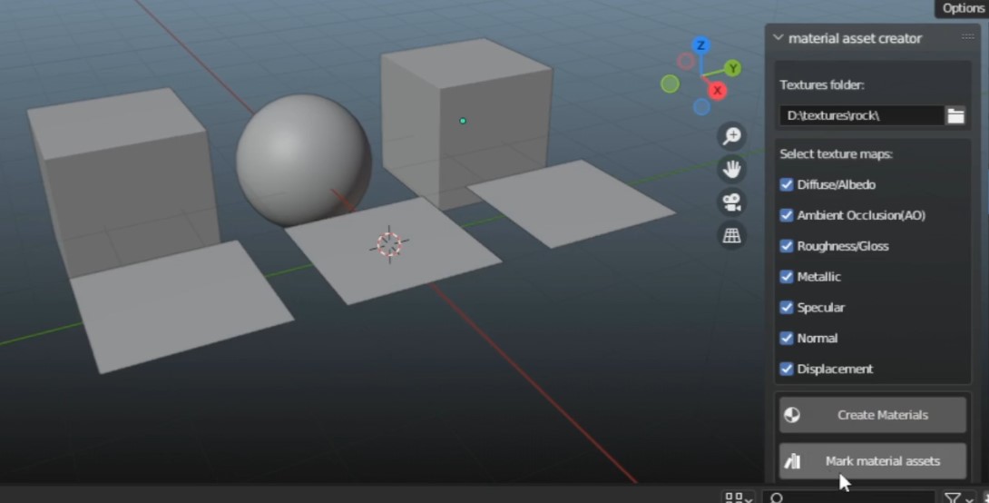Click the Textures folder path field
989x503 pixels.
point(860,115)
